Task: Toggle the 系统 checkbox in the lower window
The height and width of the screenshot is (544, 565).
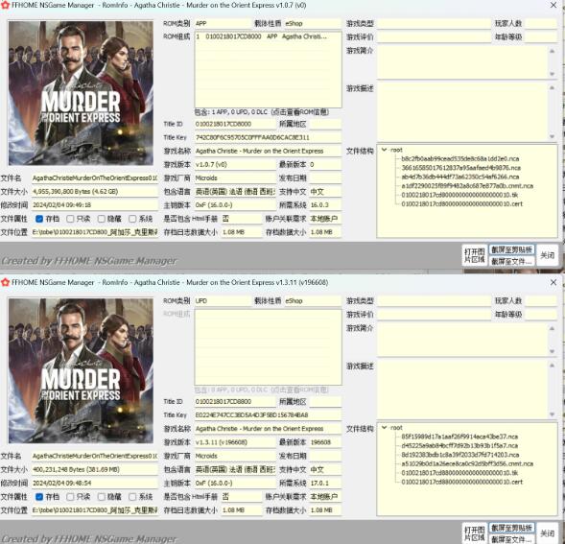Action: click(x=132, y=497)
